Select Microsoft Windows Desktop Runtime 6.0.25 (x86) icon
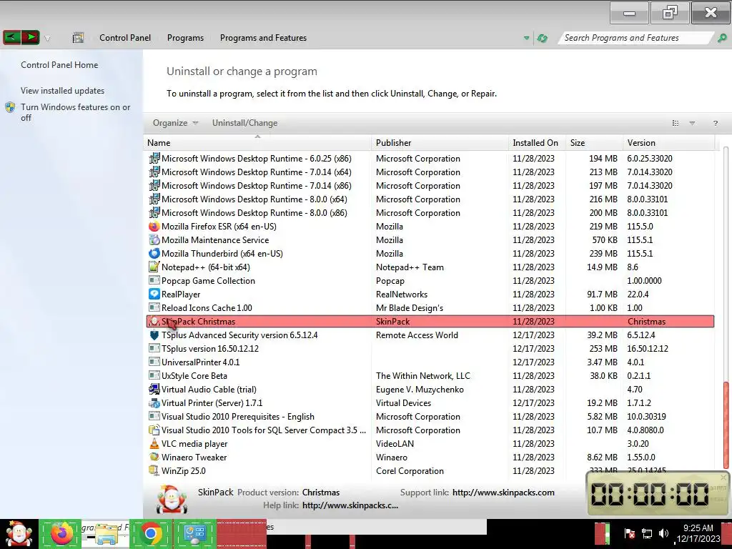Screen dimensions: 732x549 [x=154, y=159]
